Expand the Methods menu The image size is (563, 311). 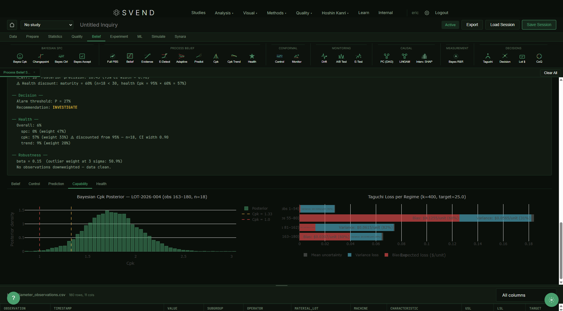(x=276, y=13)
